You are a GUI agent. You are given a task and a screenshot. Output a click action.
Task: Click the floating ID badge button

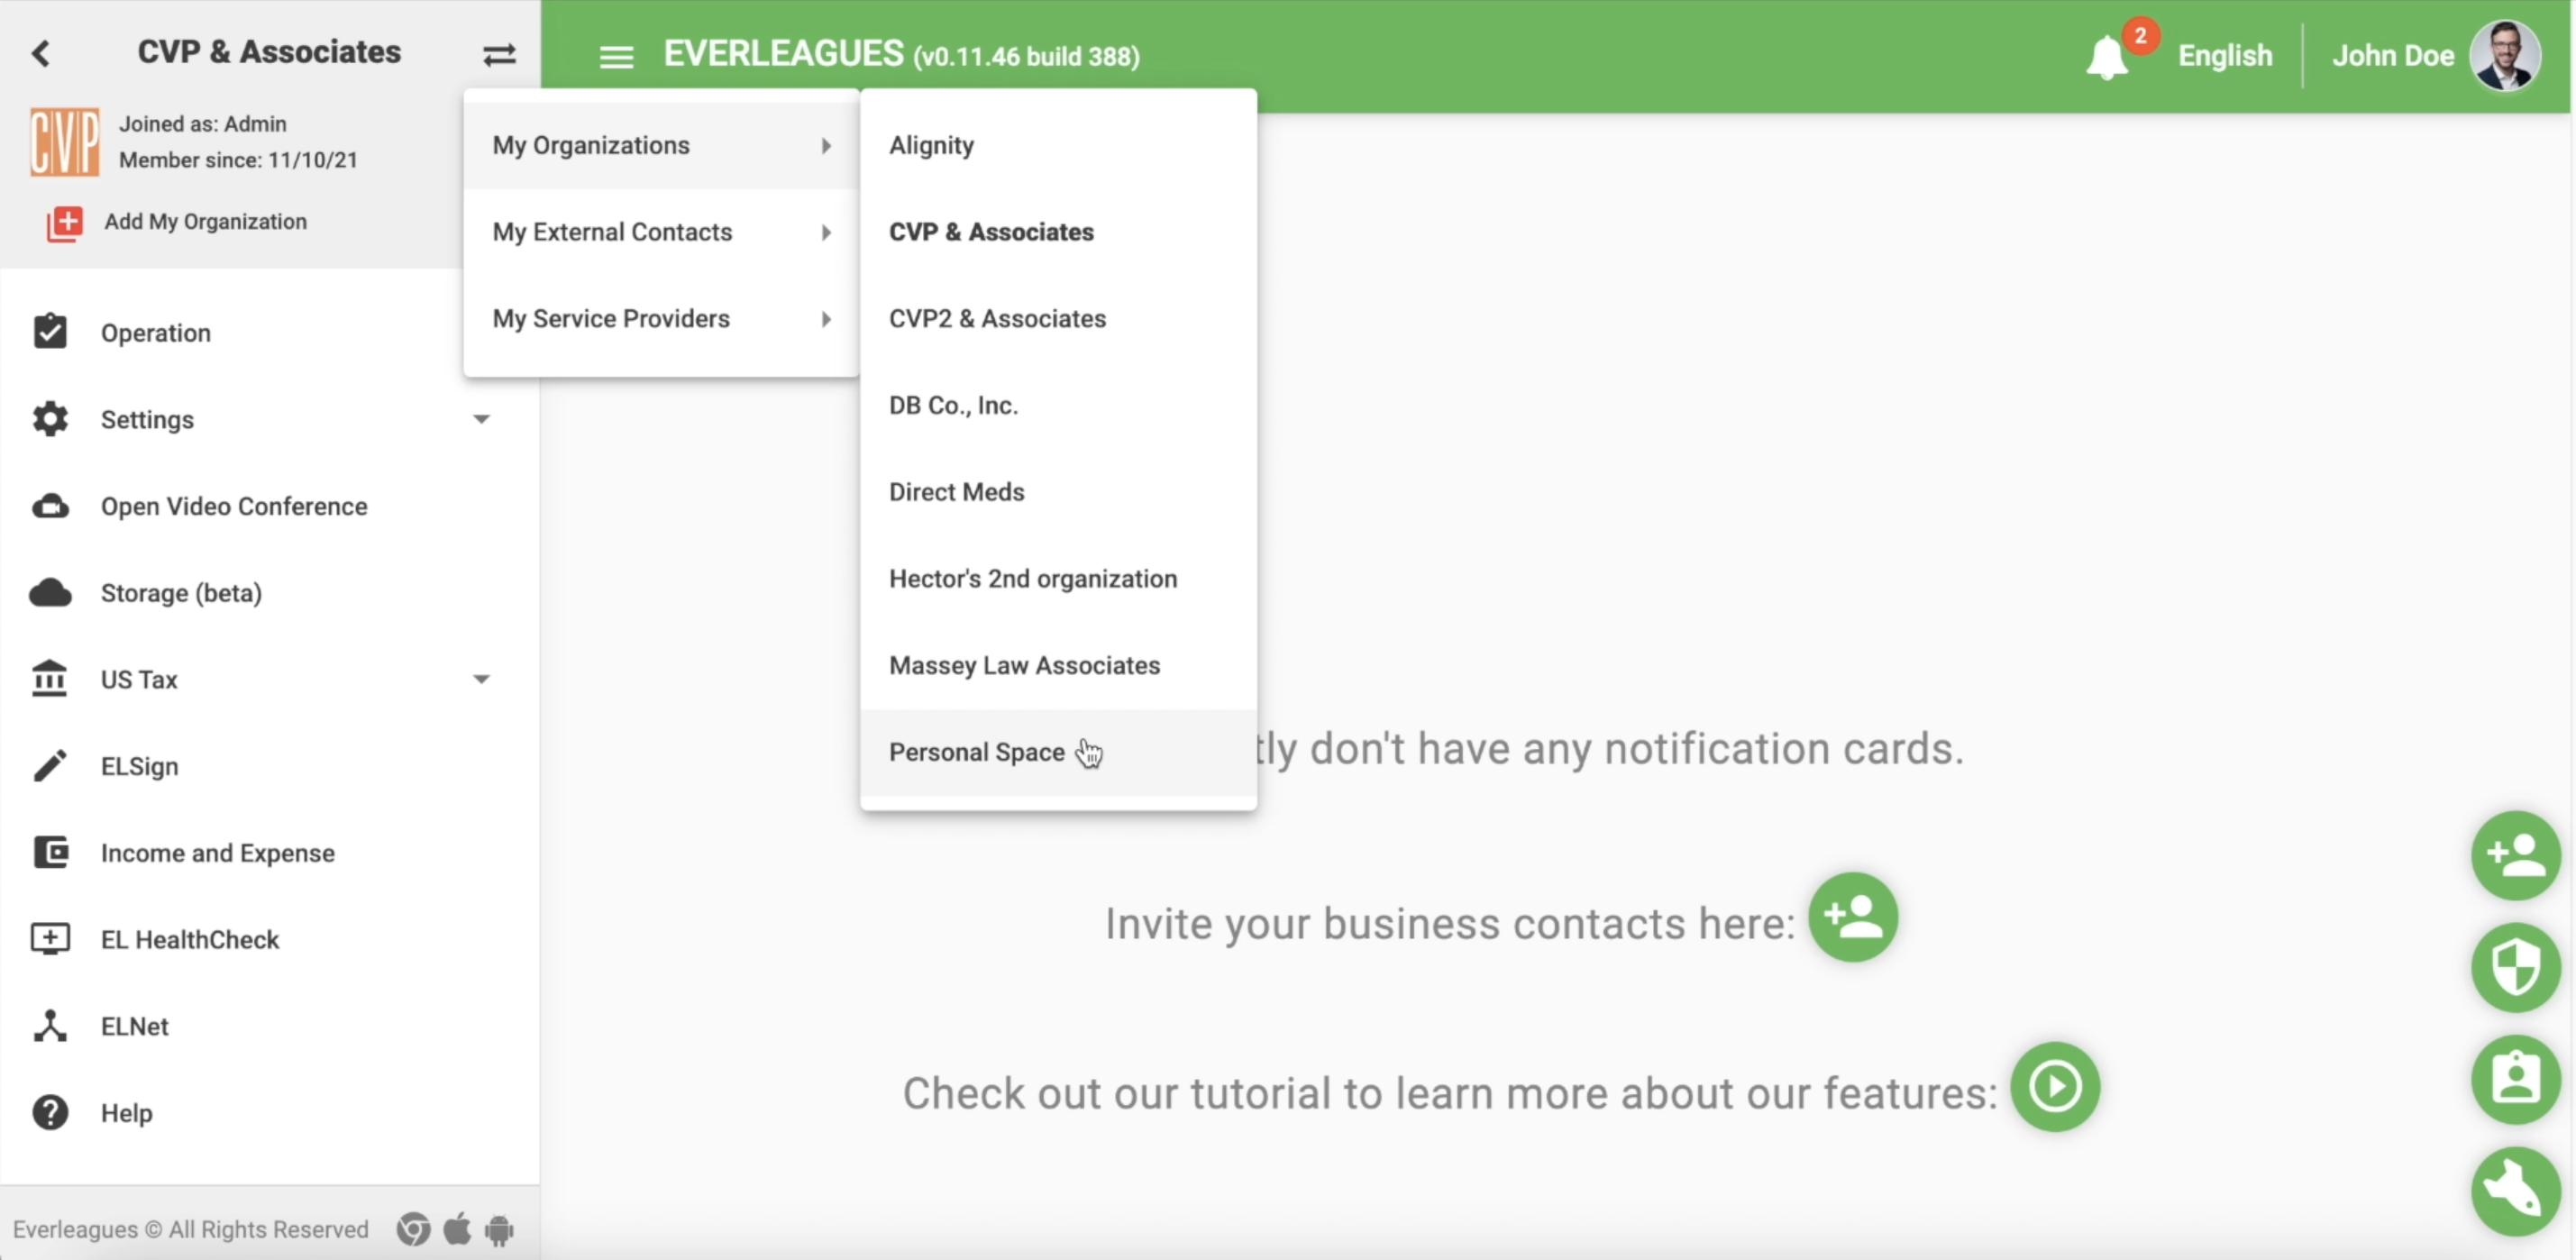coord(2516,1079)
